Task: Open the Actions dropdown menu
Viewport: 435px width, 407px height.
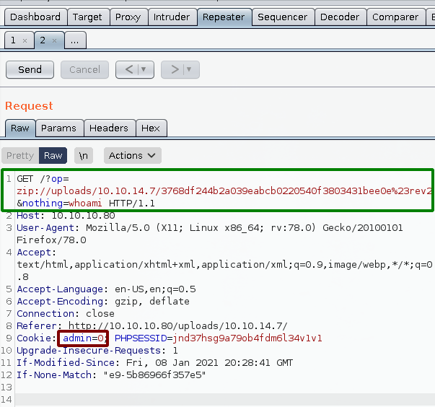Action: point(132,156)
